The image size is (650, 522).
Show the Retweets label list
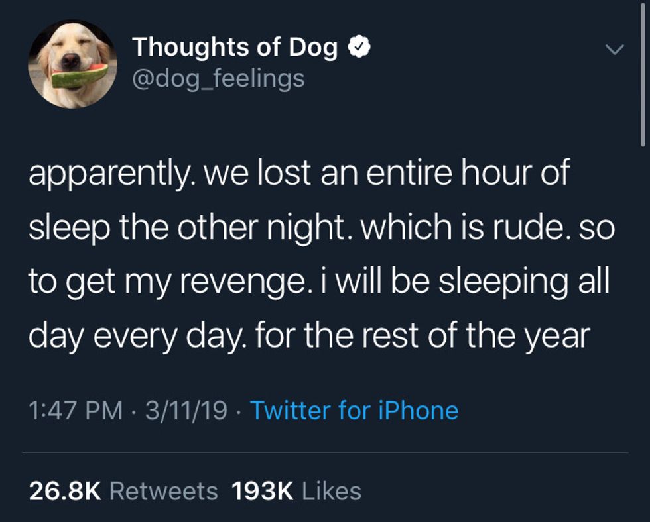tap(163, 491)
